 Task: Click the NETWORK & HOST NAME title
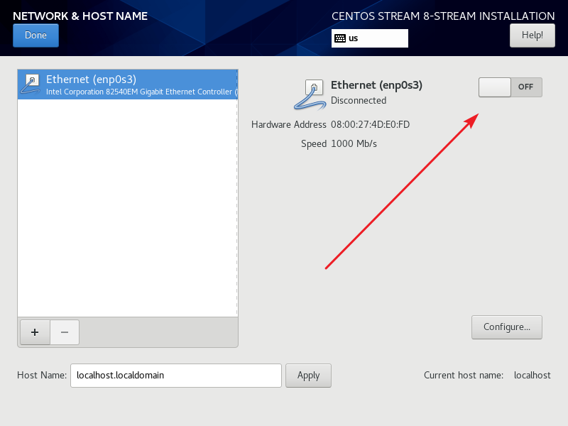(80, 16)
